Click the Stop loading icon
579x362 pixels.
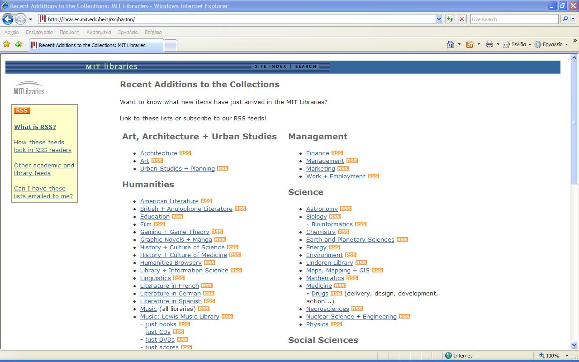[x=462, y=19]
